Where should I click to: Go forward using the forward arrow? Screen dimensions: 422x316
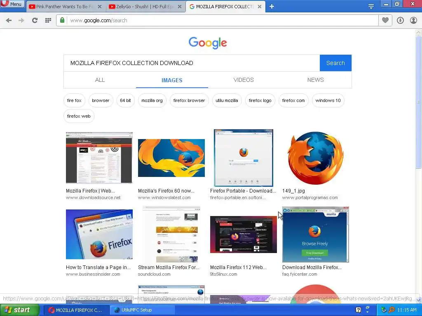(21, 21)
